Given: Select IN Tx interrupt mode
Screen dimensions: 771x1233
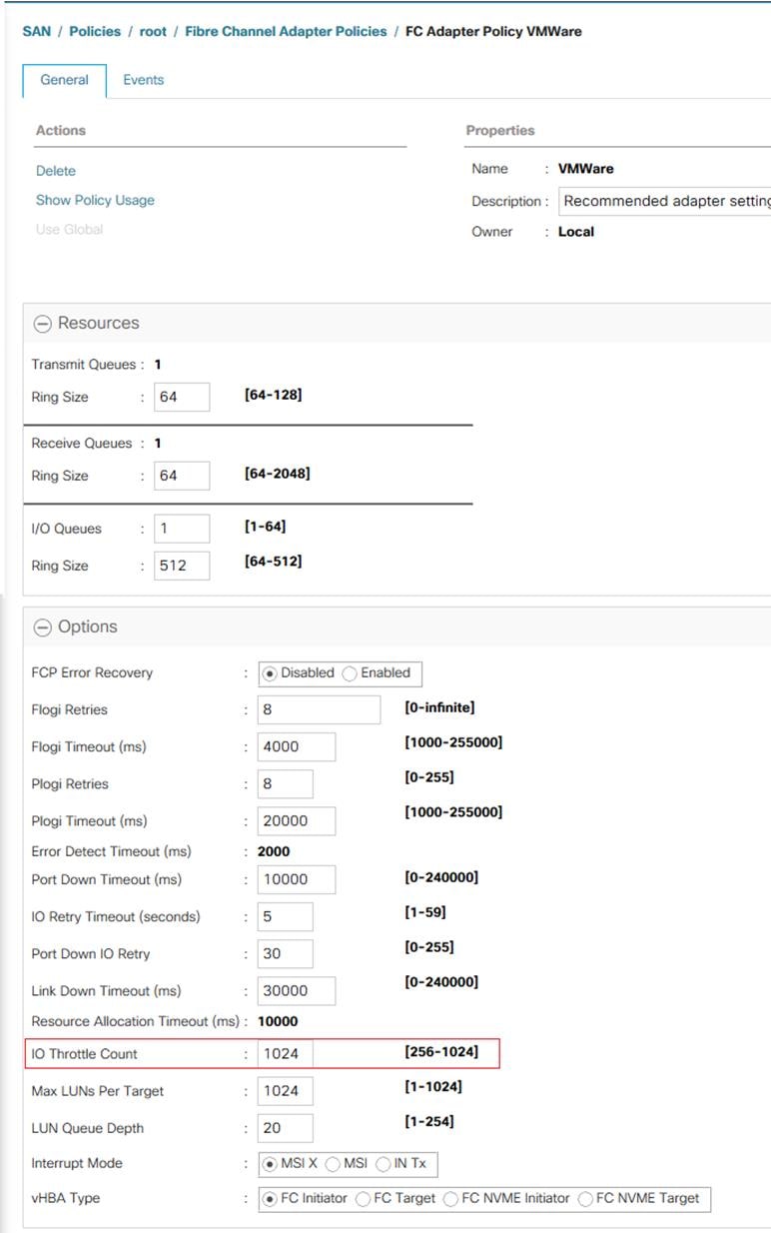Looking at the screenshot, I should [x=383, y=1164].
